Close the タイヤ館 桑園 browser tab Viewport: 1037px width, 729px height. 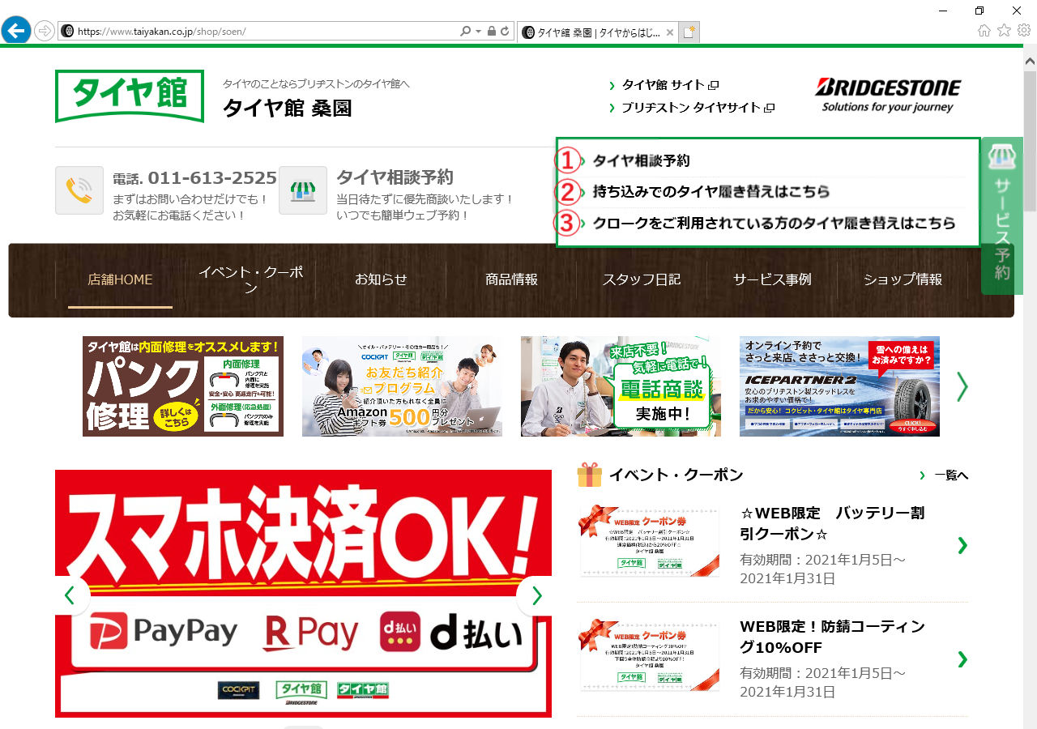tap(669, 32)
